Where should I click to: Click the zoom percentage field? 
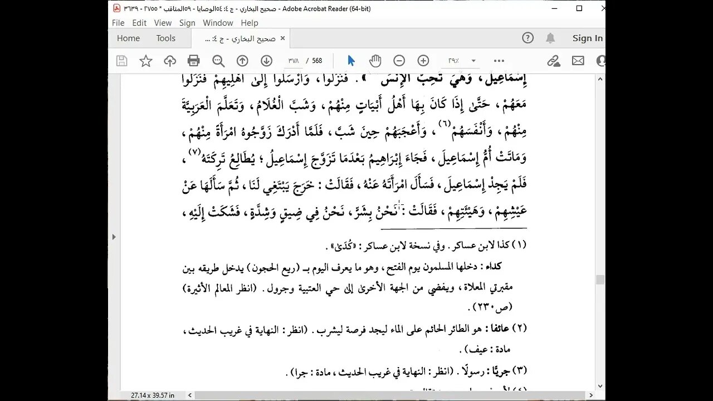tap(453, 61)
